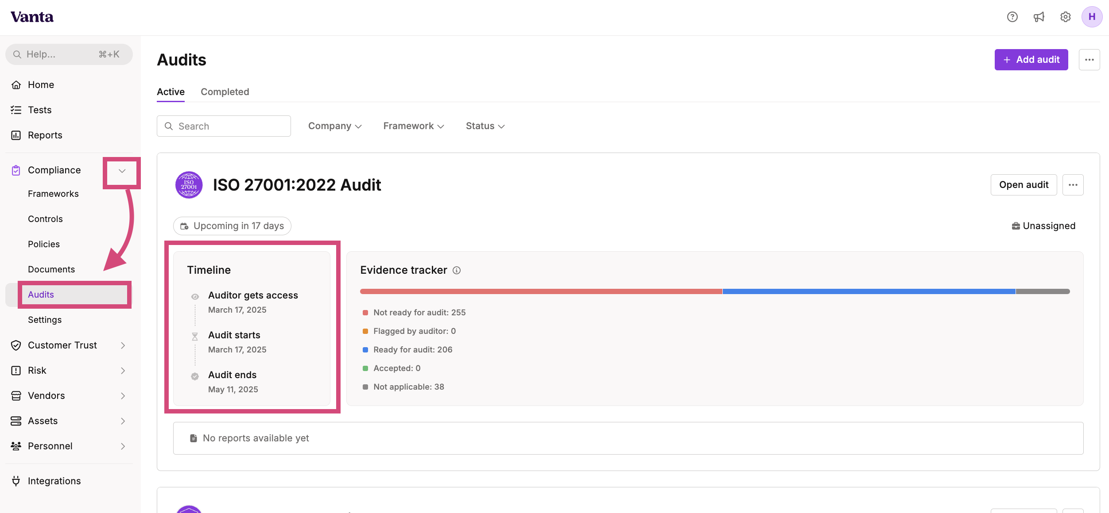Viewport: 1109px width, 513px height.
Task: Click the Assets server icon
Action: pyautogui.click(x=16, y=421)
